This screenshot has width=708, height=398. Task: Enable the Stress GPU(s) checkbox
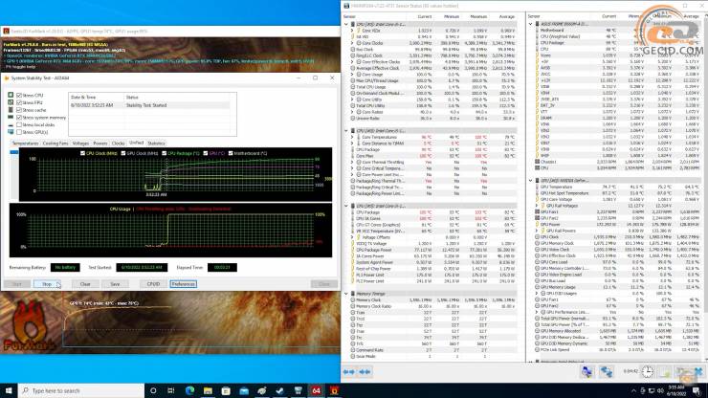coord(19,132)
